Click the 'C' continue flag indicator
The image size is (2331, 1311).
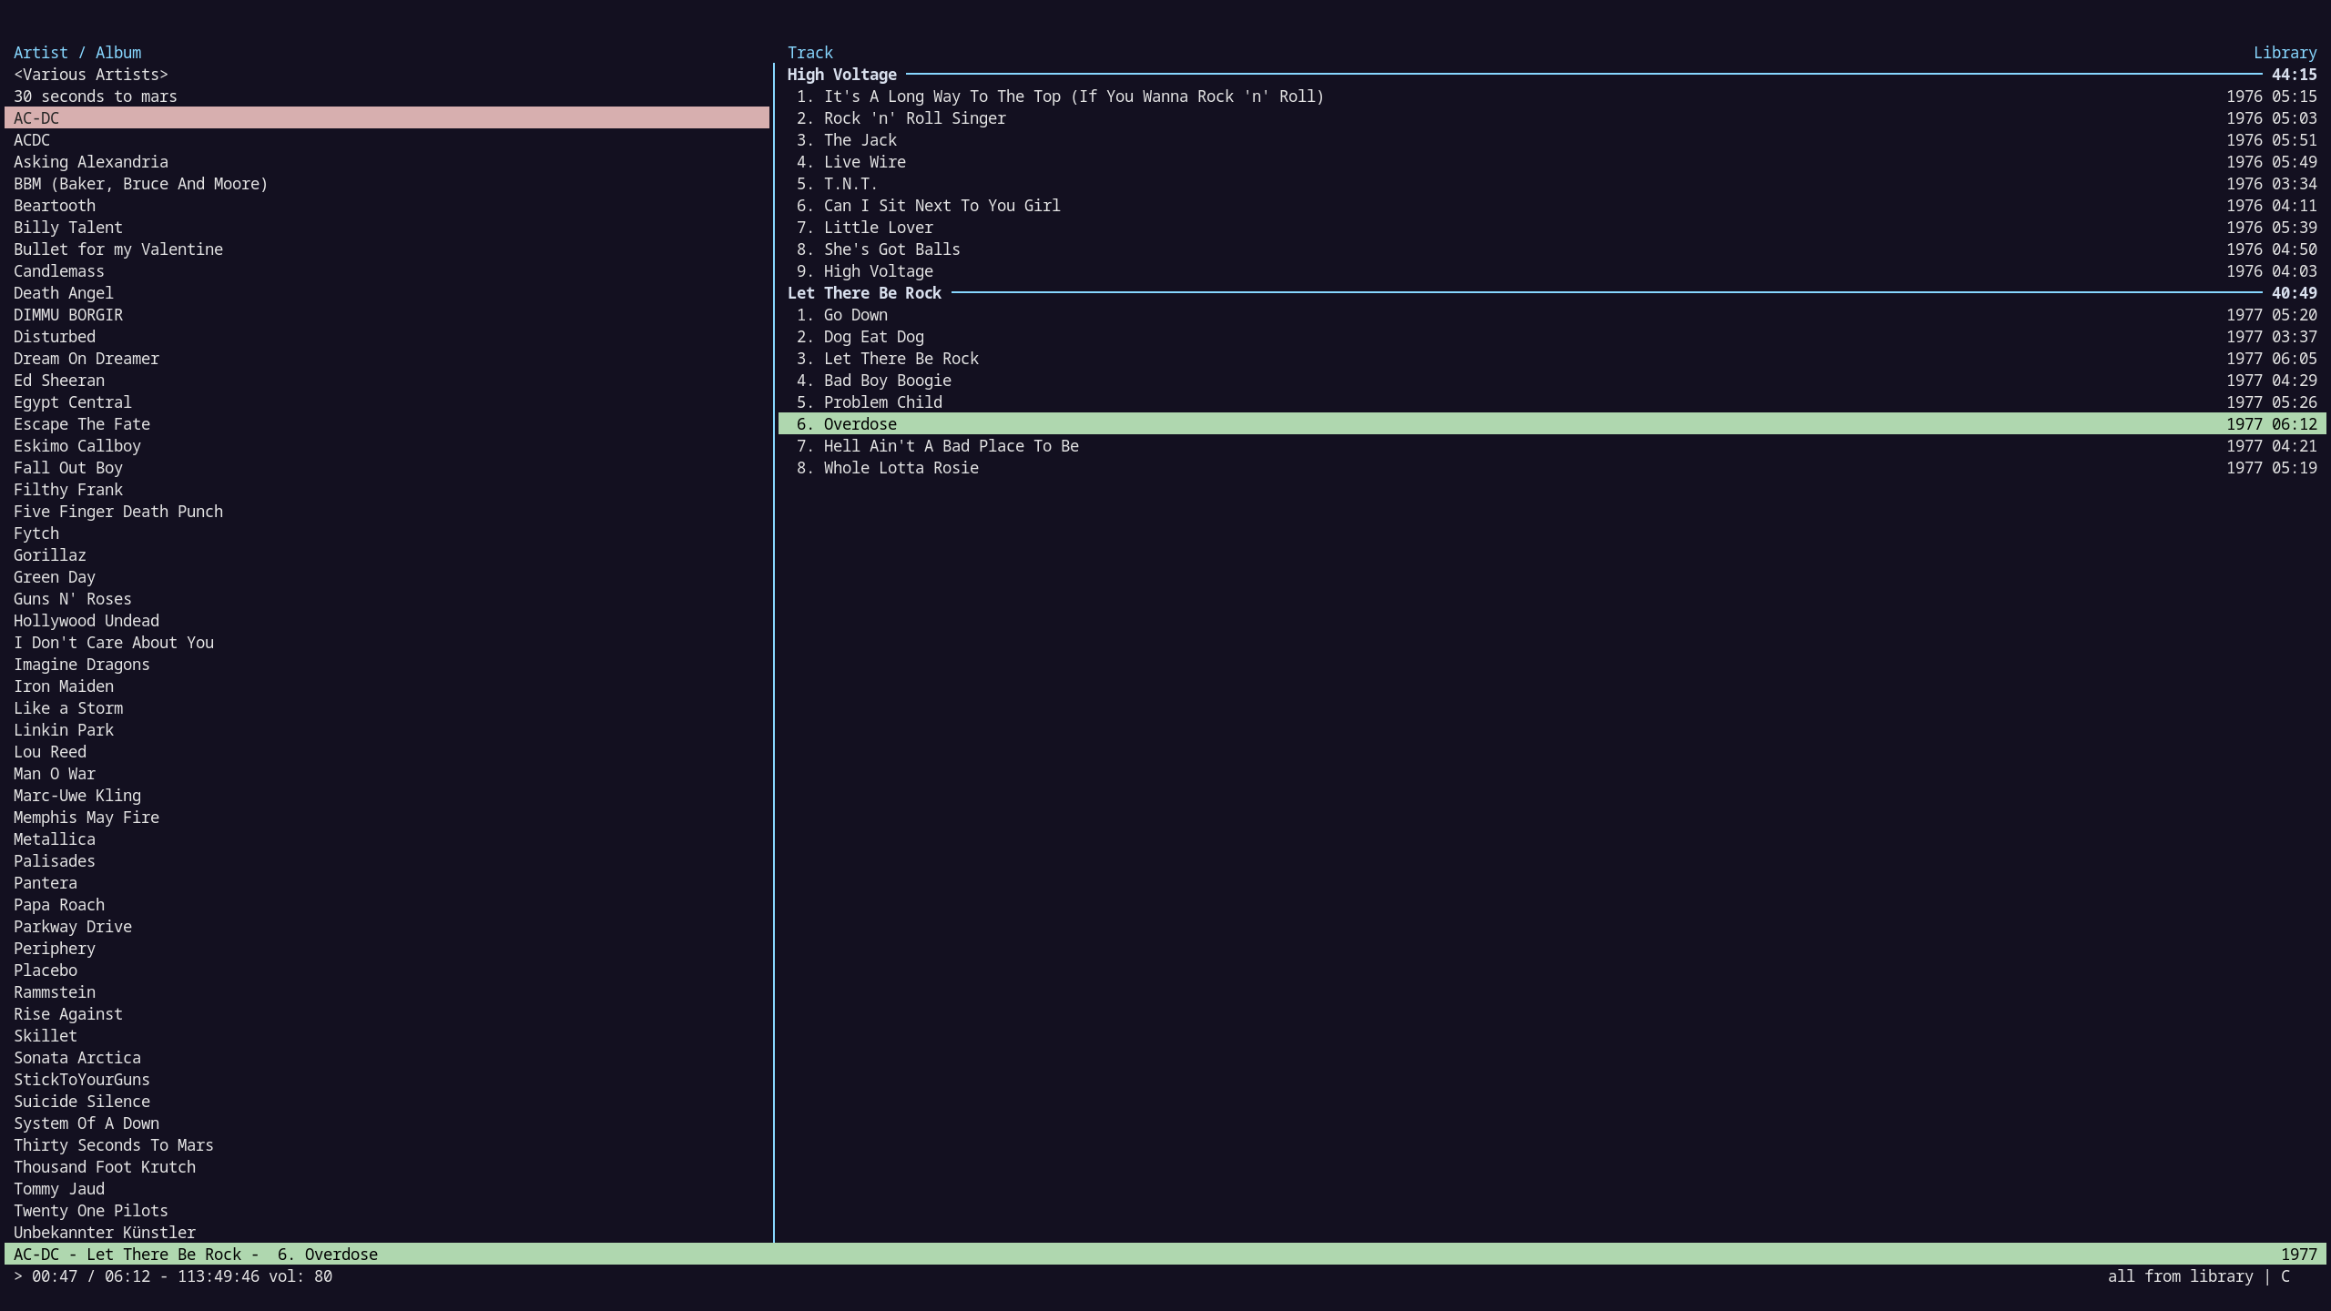pos(2285,1276)
